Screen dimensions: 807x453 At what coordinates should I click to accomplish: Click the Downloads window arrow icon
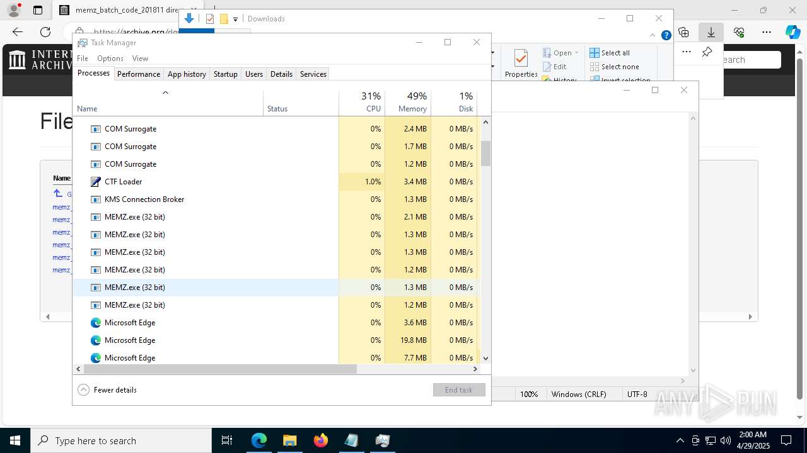tap(189, 19)
